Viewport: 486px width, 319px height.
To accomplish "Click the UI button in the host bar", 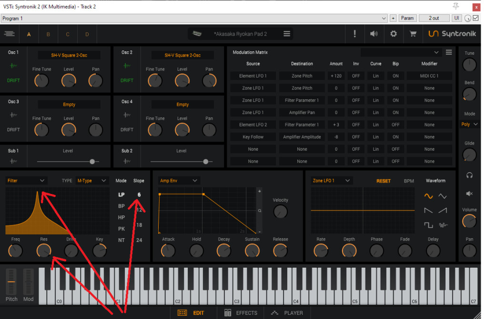I will [456, 18].
